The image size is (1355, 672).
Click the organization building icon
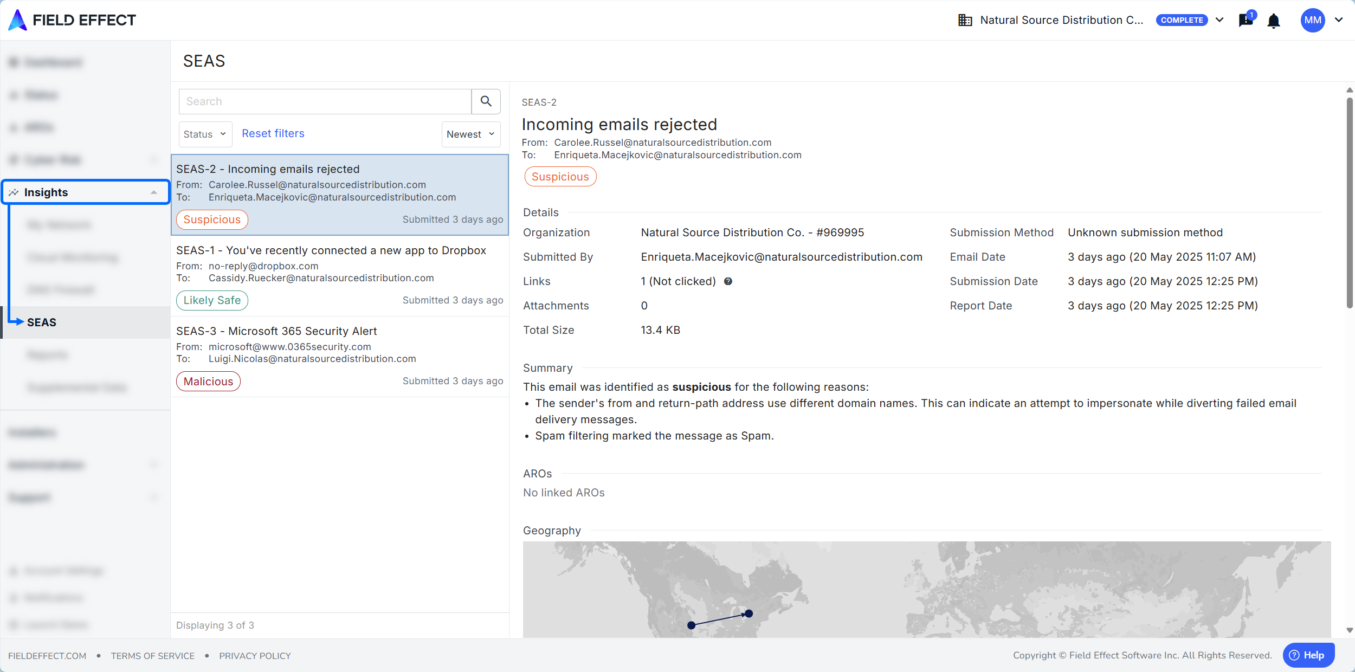tap(965, 20)
